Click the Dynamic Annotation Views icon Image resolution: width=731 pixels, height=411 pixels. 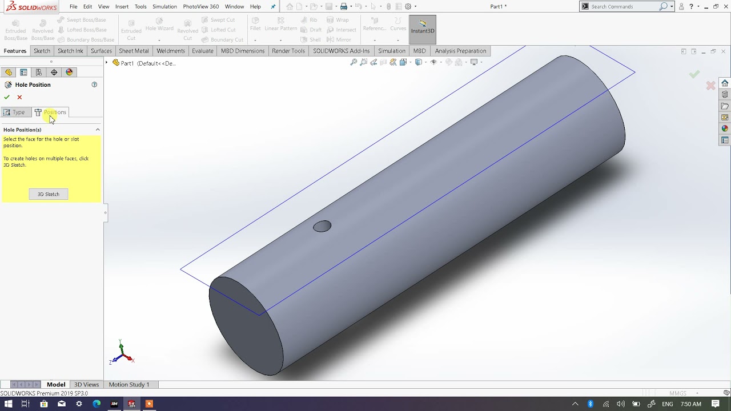click(x=393, y=62)
